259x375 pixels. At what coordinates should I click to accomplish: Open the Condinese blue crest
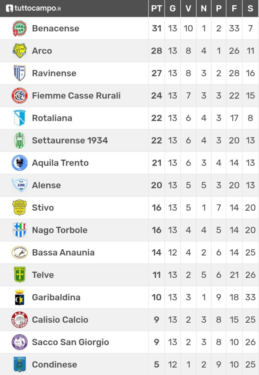click(x=20, y=364)
